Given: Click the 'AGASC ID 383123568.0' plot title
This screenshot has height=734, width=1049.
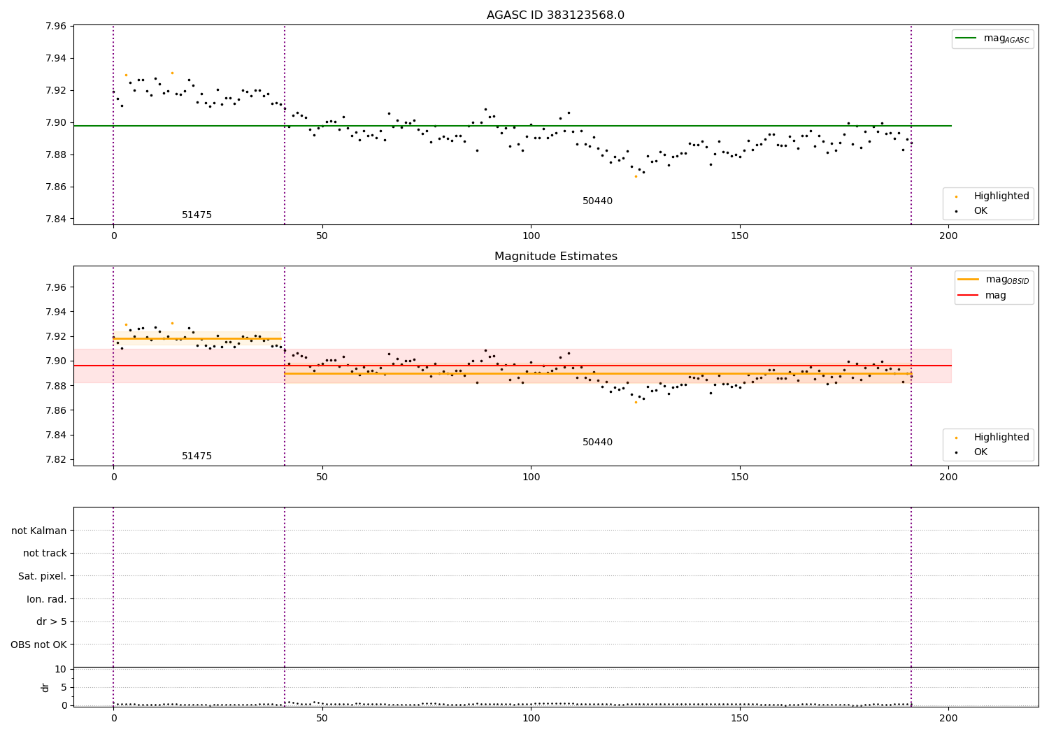Looking at the screenshot, I should click(x=555, y=15).
